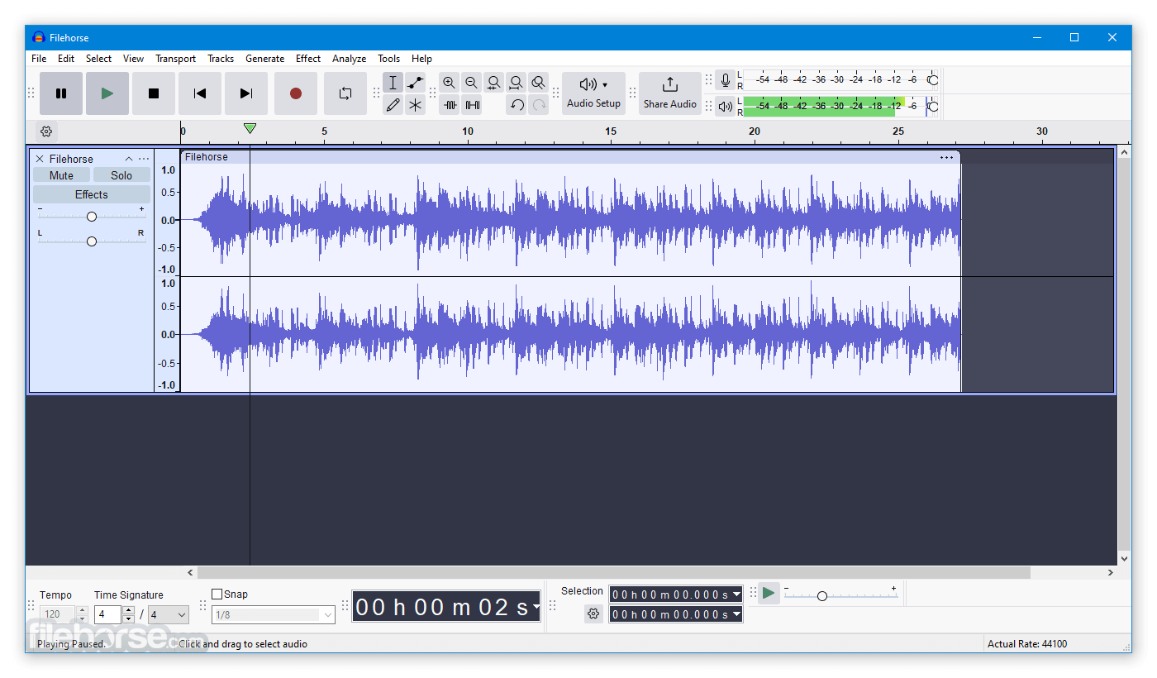Open selection start time format dropdown
1157x678 pixels.
[x=736, y=594]
